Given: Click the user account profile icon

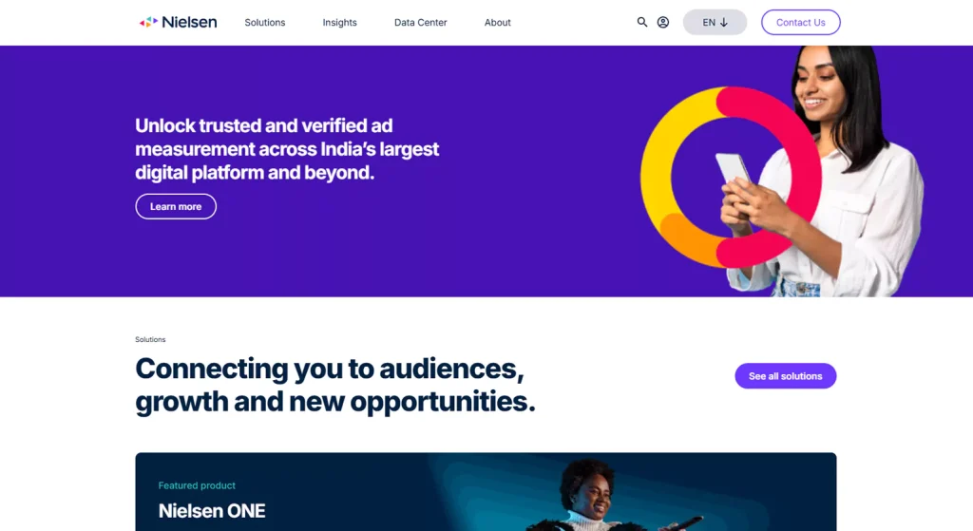Looking at the screenshot, I should (663, 22).
